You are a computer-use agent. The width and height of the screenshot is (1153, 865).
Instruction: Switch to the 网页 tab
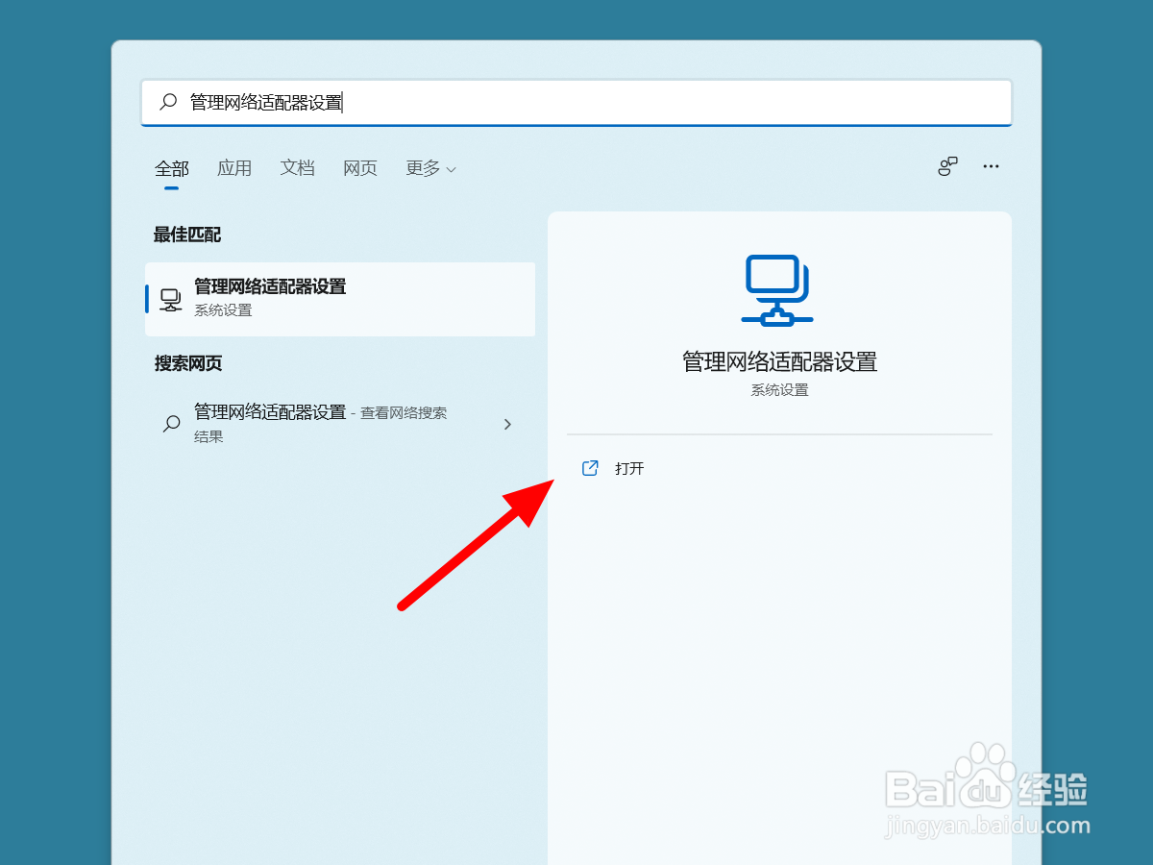[360, 168]
